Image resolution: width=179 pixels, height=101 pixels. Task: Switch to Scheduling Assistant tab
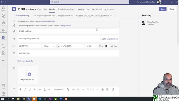click(66, 9)
